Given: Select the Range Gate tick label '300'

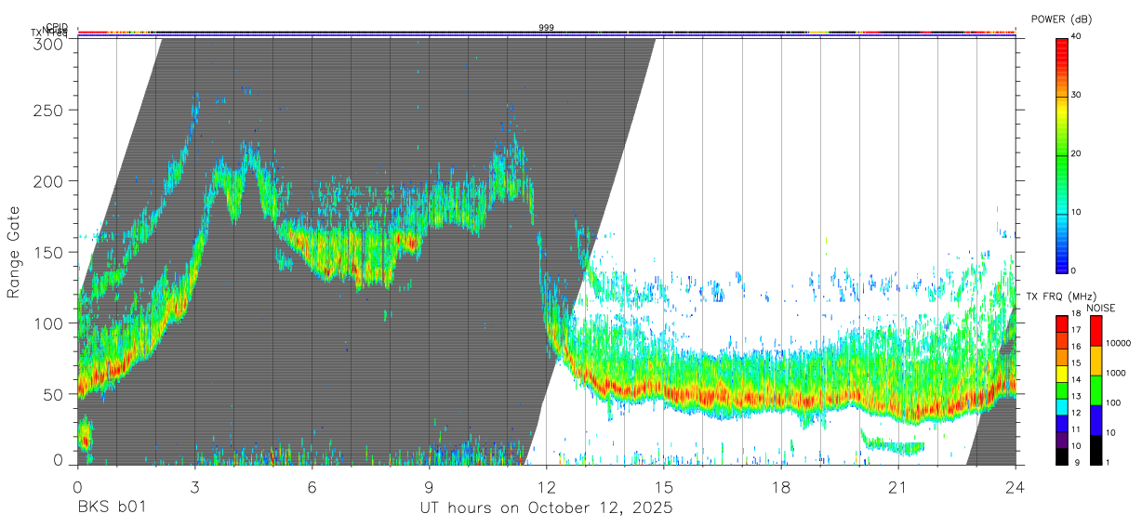Looking at the screenshot, I should click(x=50, y=43).
